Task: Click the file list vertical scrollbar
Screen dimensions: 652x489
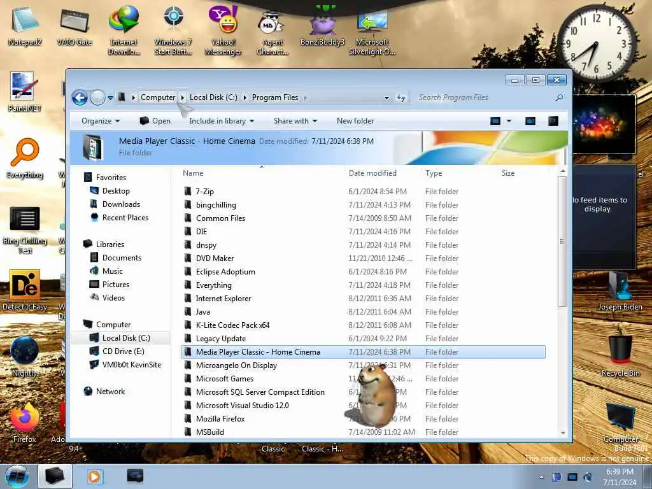Action: (563, 241)
